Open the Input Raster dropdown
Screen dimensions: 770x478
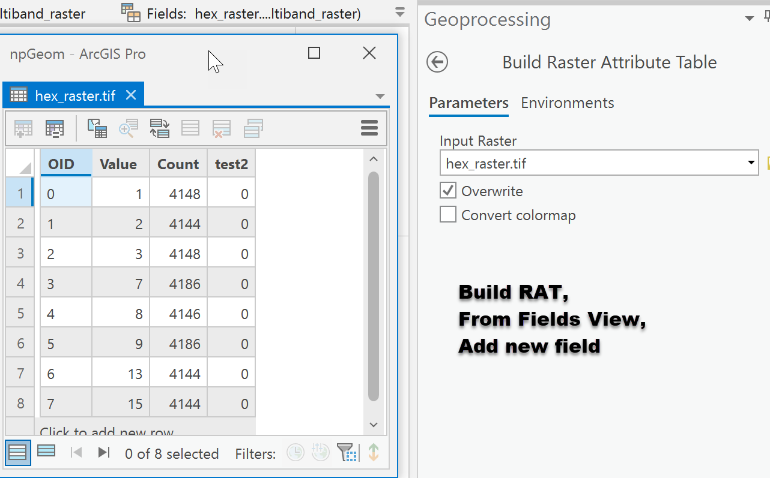pos(751,163)
